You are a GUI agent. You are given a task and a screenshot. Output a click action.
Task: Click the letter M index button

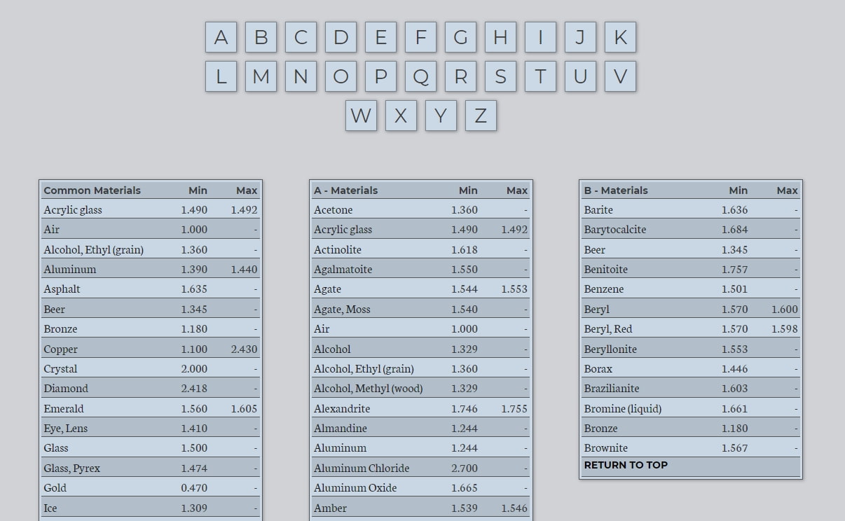[x=261, y=76]
